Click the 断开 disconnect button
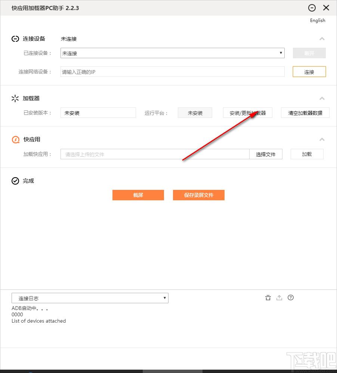Image resolution: width=337 pixels, height=373 pixels. point(309,53)
